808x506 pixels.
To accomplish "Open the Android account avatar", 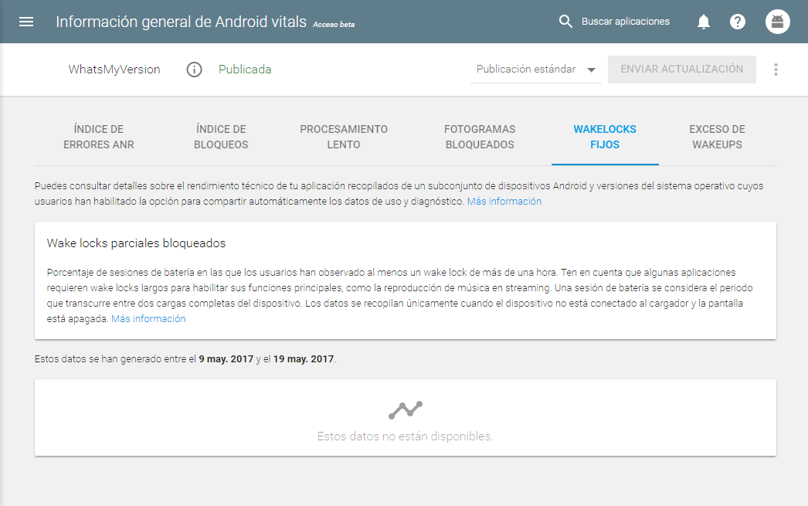I will pos(778,22).
